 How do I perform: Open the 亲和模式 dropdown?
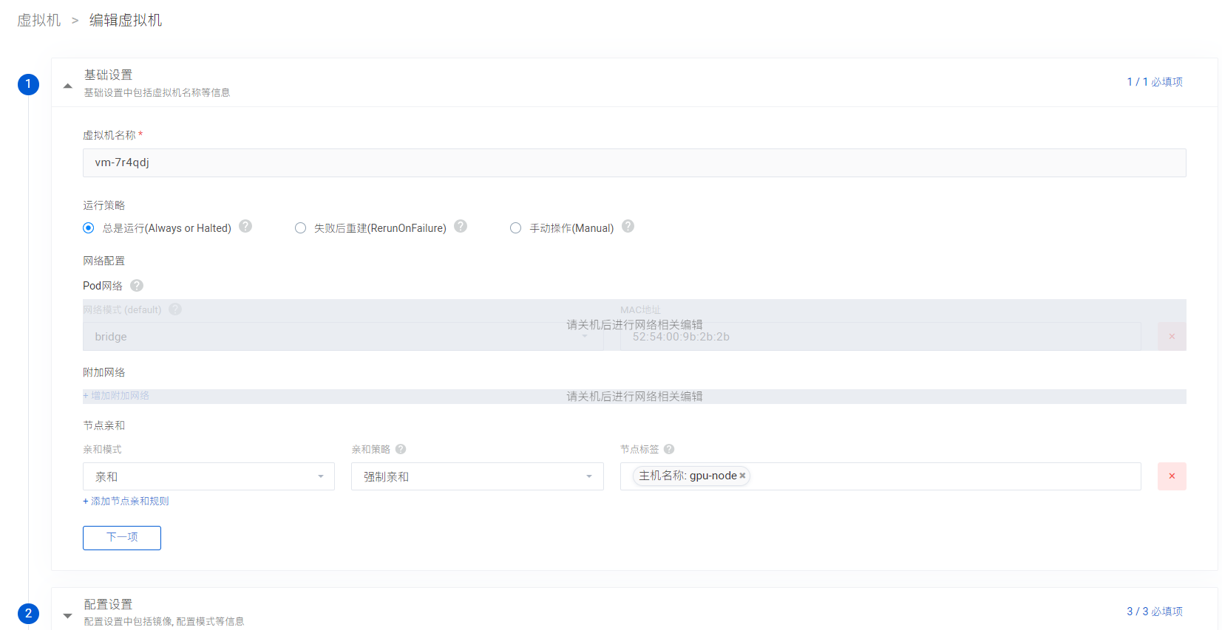208,476
